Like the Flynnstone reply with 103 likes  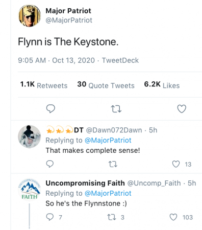point(173,217)
